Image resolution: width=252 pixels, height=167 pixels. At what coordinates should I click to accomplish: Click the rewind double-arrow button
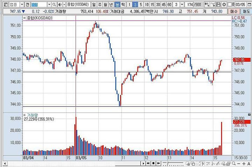148,164
